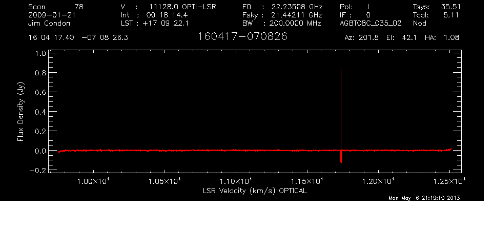
Task: Click x-axis tick label 1.25×10⁴
Action: click(x=449, y=181)
